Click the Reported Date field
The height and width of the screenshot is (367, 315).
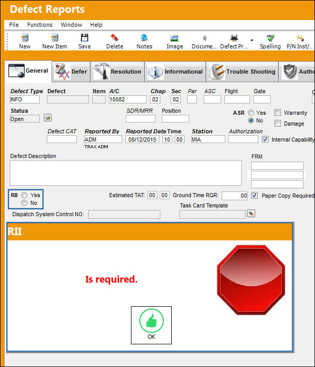tap(142, 139)
